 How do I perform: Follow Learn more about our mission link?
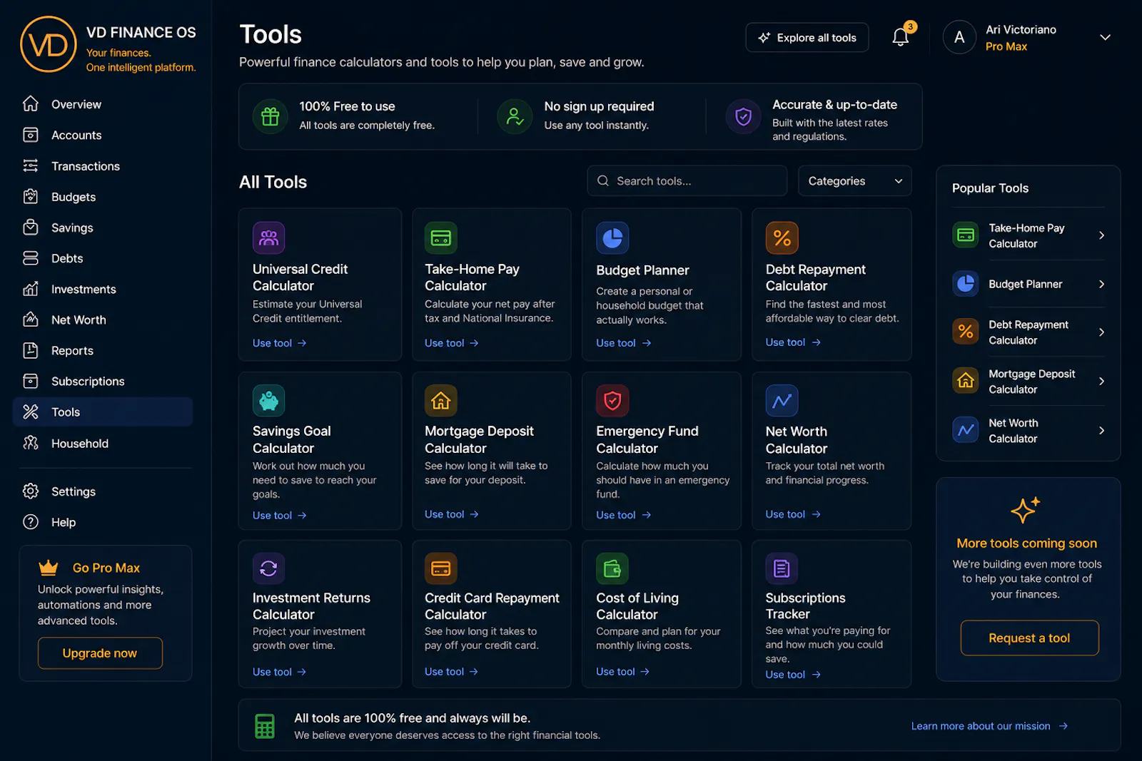(989, 726)
